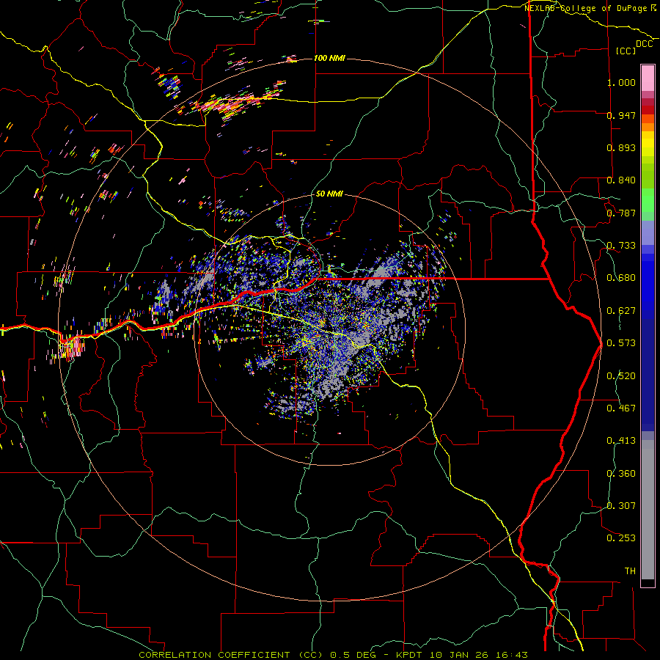Image resolution: width=660 pixels, height=660 pixels.
Task: Click the CORRELATION COEFFICIENT (CC) caption text
Action: point(231,655)
